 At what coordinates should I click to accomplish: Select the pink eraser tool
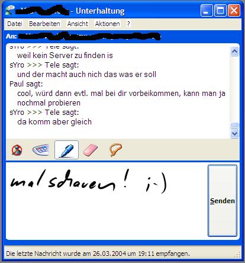tap(91, 150)
